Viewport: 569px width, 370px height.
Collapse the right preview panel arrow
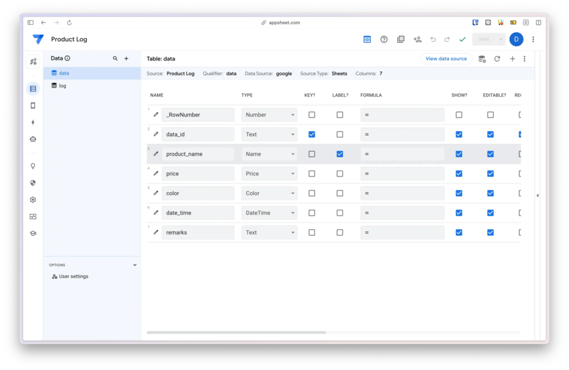pyautogui.click(x=537, y=196)
